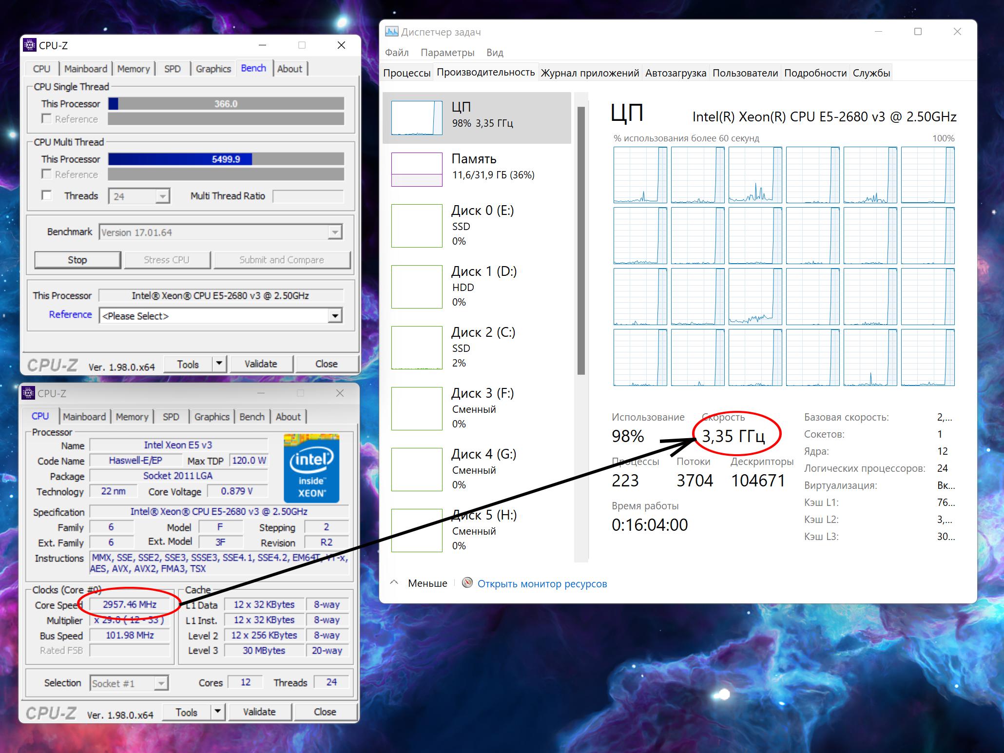
Task: Collapse details with the Меньше chevron
Action: click(x=395, y=583)
